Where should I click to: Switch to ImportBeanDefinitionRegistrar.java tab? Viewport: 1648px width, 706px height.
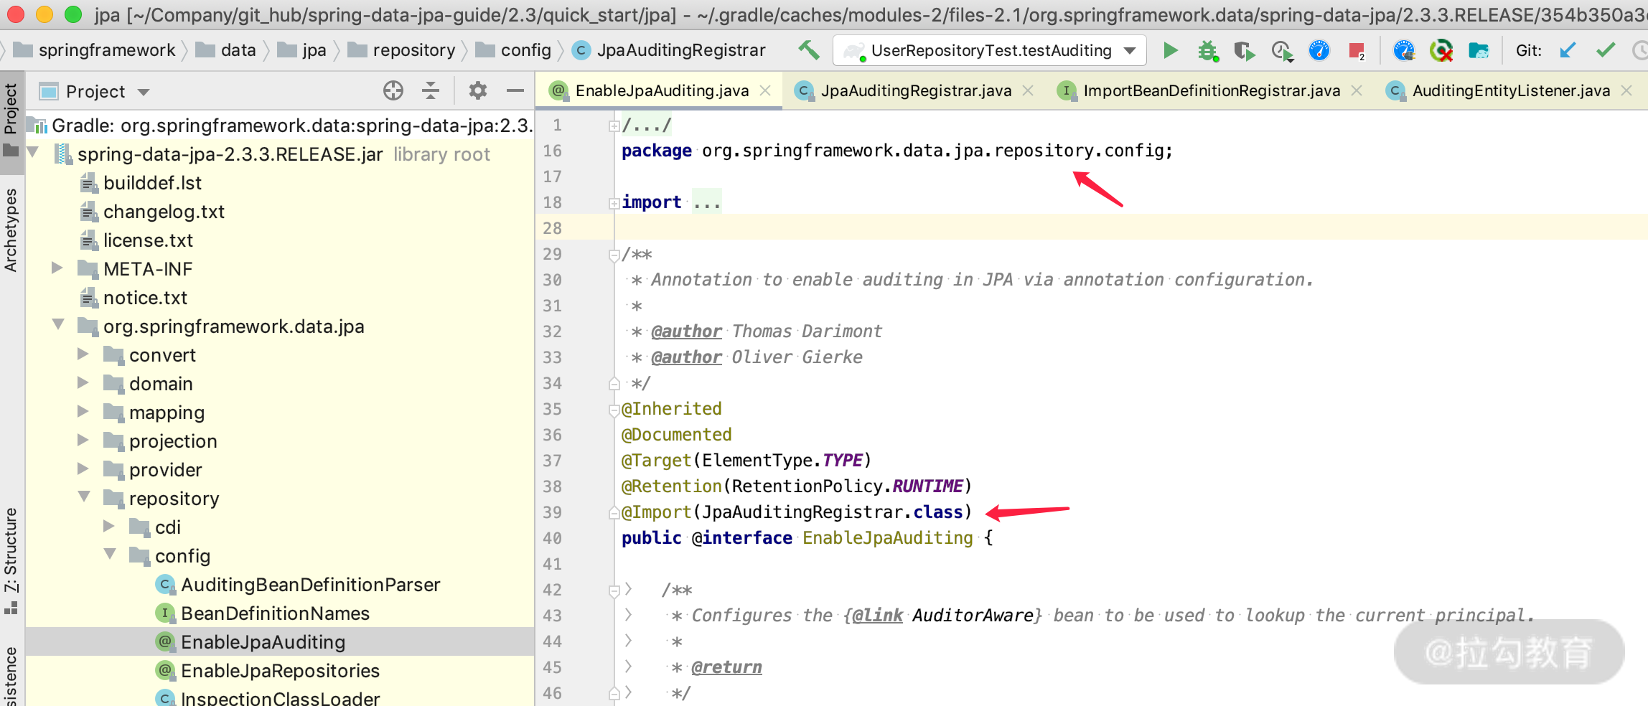(1212, 90)
